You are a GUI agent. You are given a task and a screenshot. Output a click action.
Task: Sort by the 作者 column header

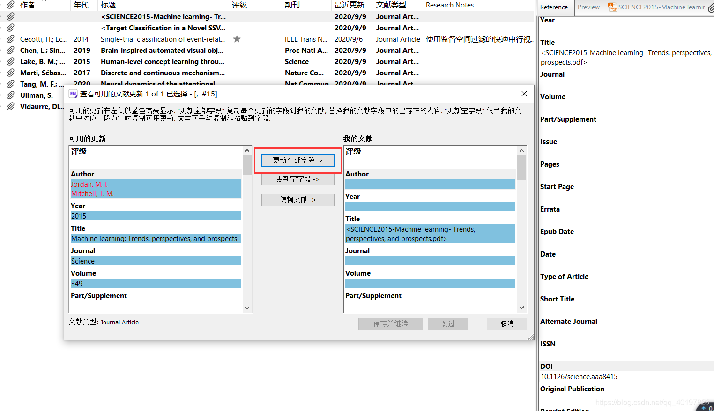click(28, 5)
